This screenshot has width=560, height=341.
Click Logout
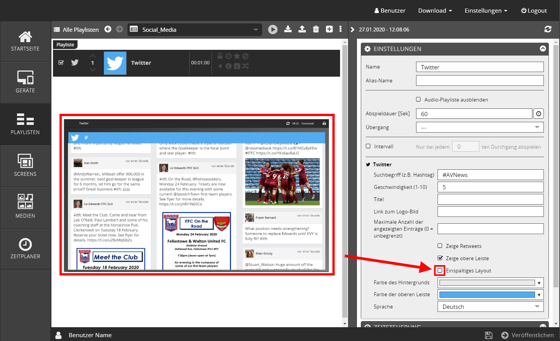[x=534, y=10]
